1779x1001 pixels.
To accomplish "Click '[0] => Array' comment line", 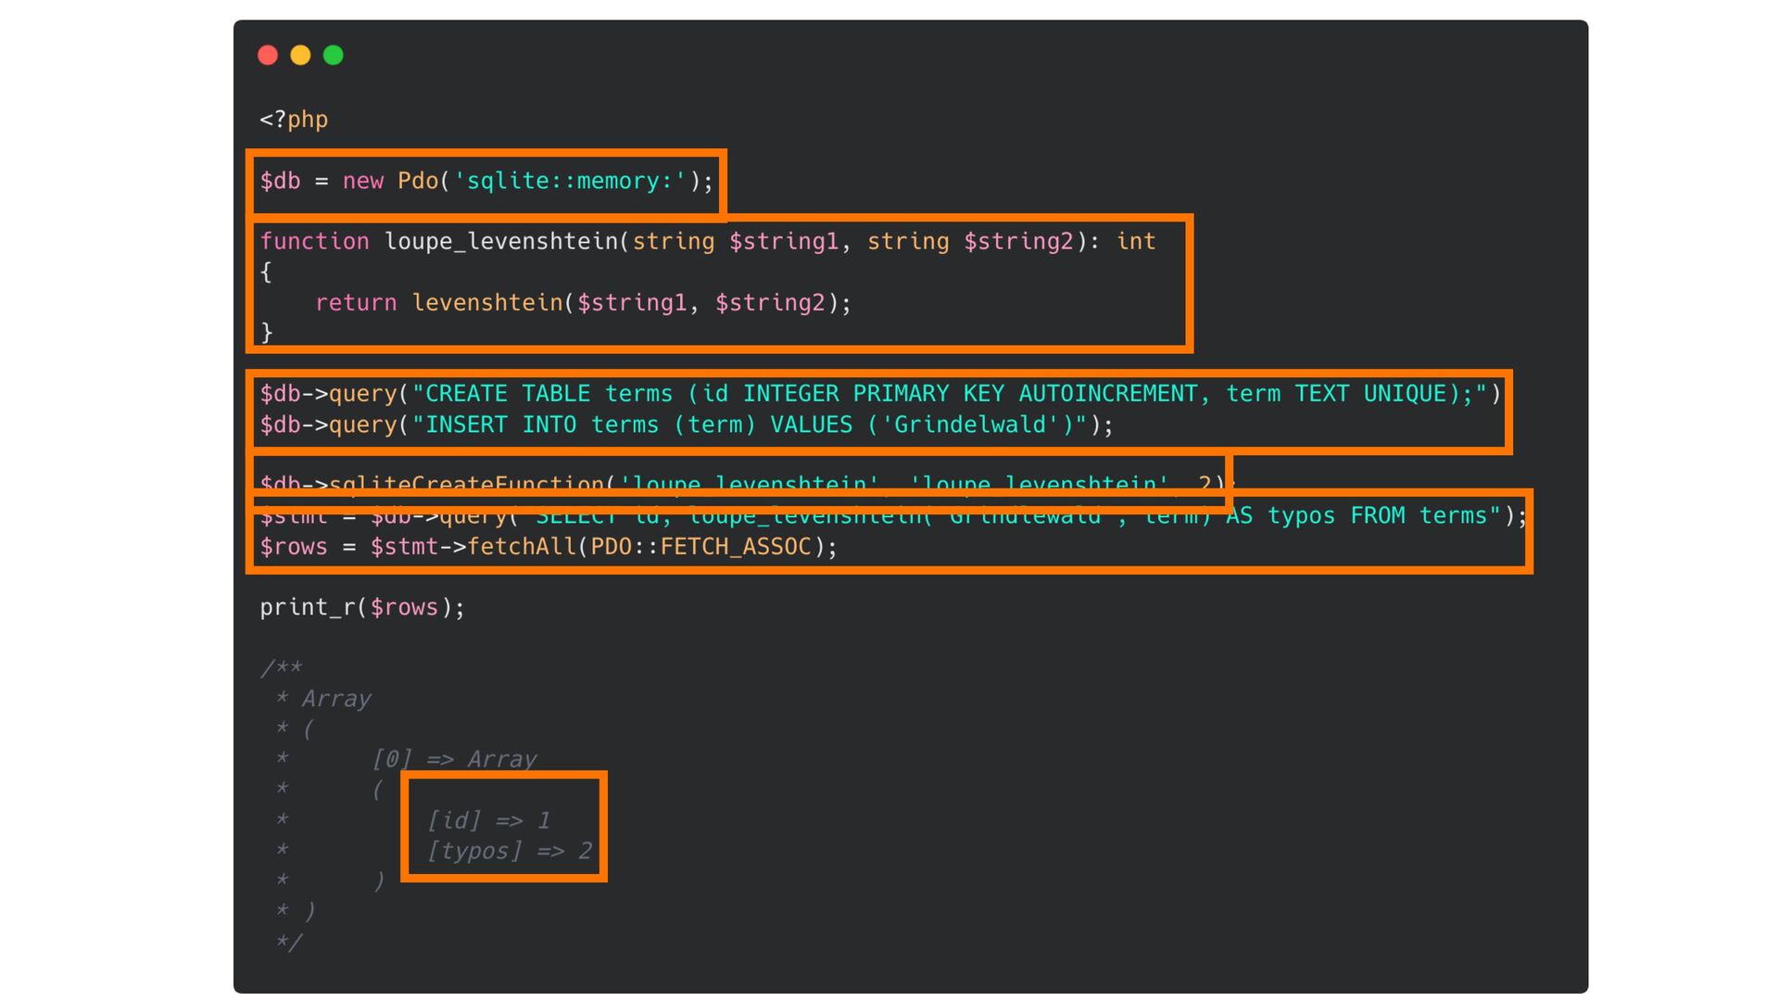I will pyautogui.click(x=454, y=759).
